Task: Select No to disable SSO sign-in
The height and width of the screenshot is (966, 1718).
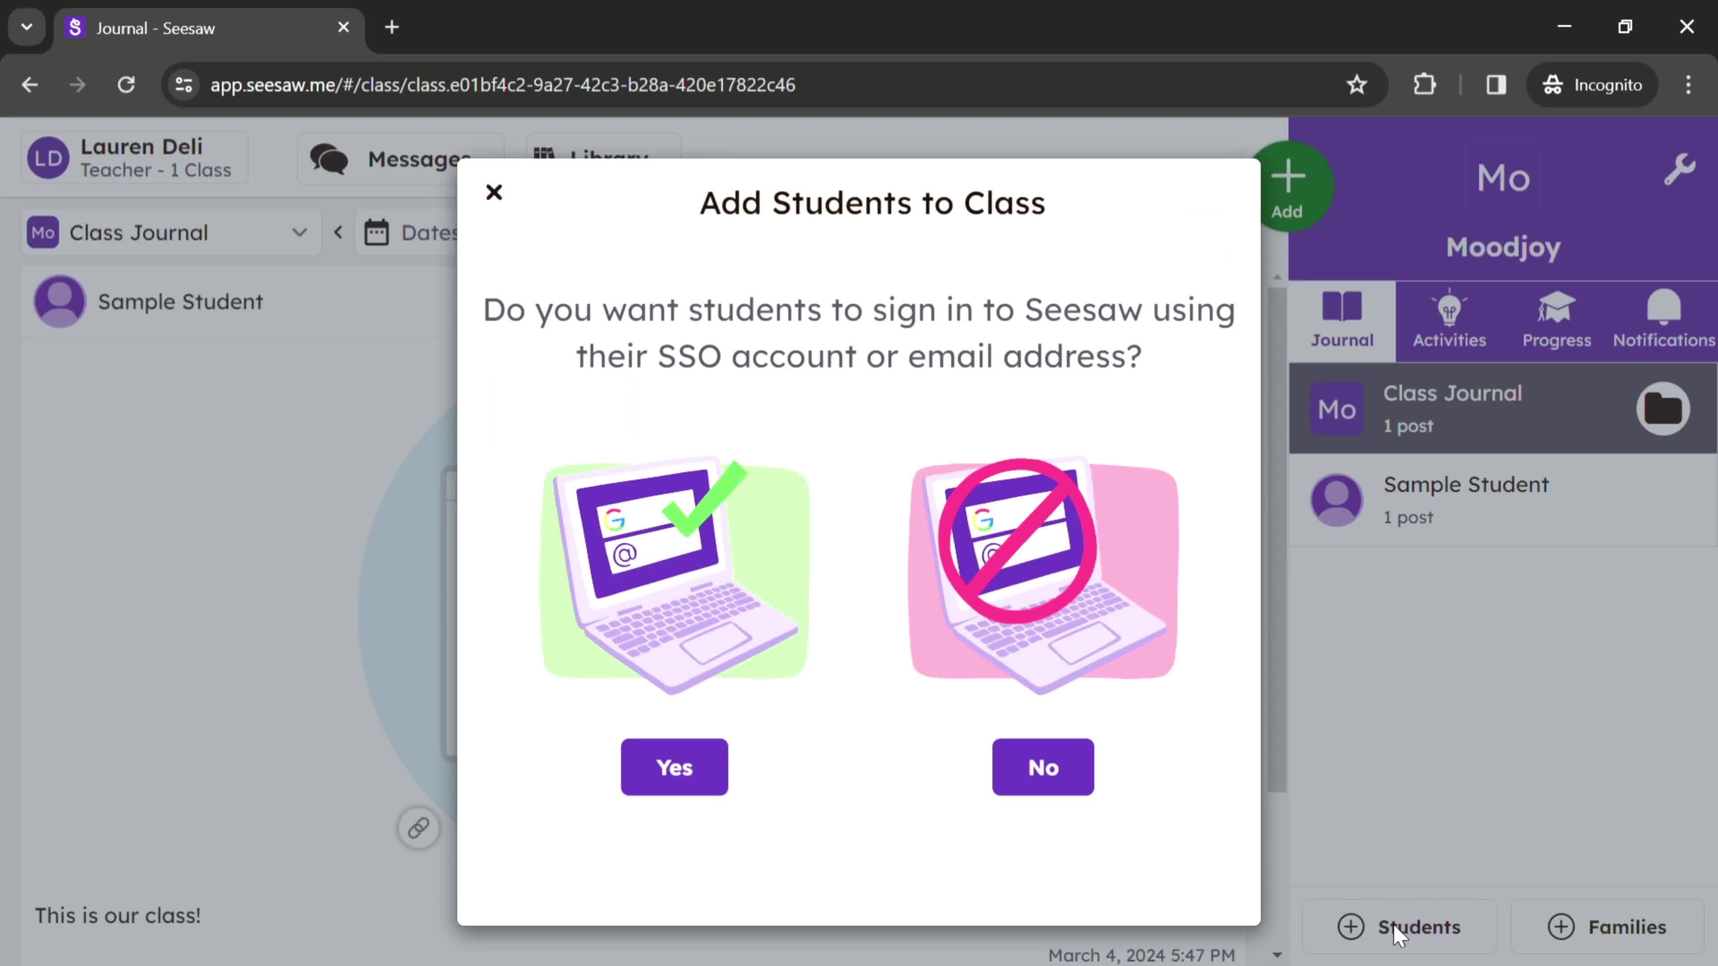Action: click(x=1043, y=767)
